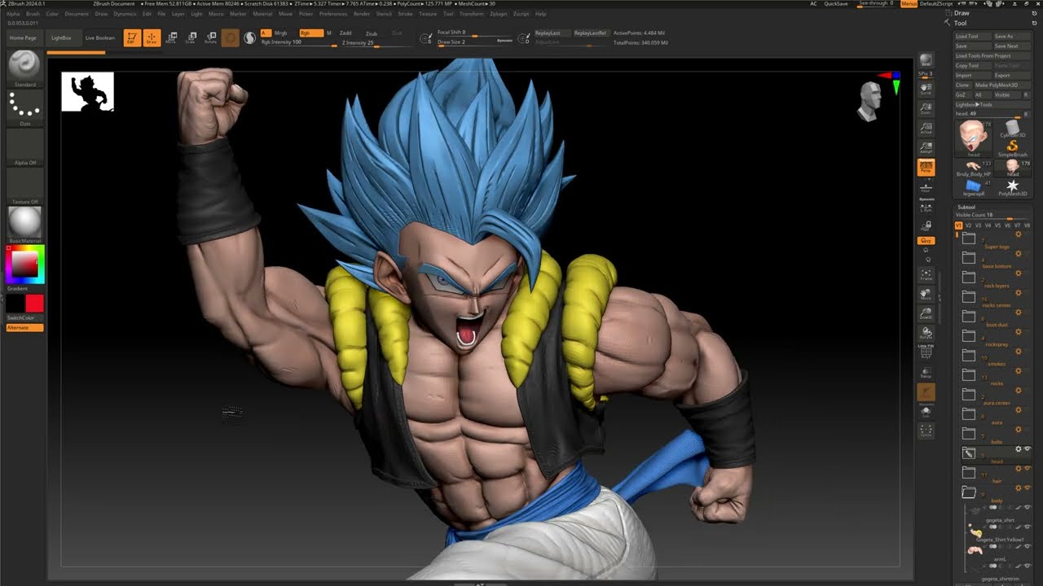Expand the rocks center folder
Image resolution: width=1043 pixels, height=586 pixels.
tap(969, 297)
